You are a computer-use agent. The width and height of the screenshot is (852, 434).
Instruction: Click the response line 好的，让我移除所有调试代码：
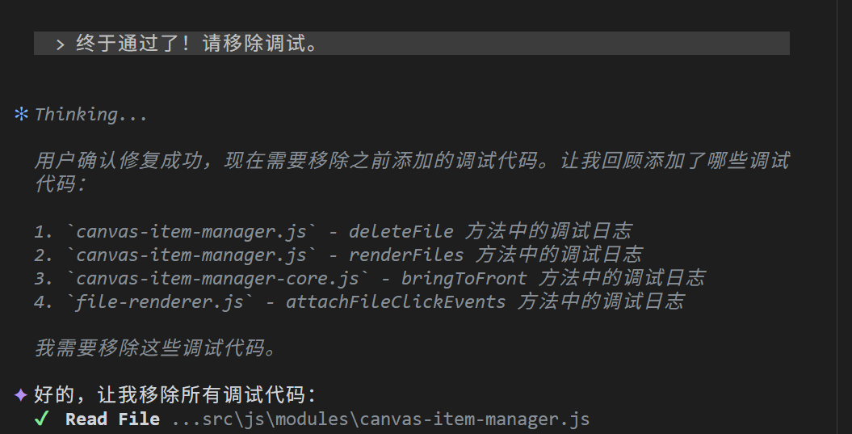(174, 395)
